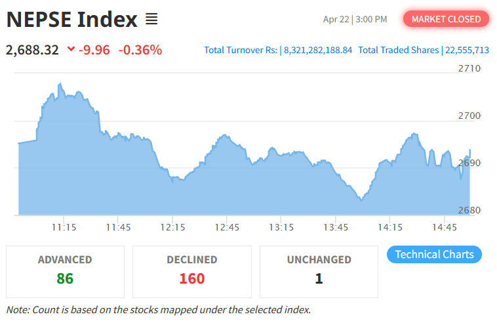This screenshot has height=327, width=497.
Task: Click the NEPSE Index title heading
Action: click(x=71, y=20)
